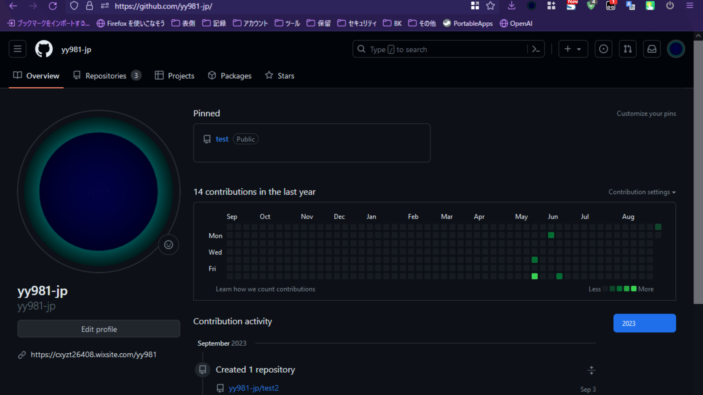This screenshot has height=395, width=703.
Task: Switch to the Repositories tab
Action: coord(106,76)
